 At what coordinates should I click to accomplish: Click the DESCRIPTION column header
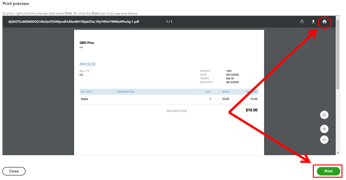pyautogui.click(x=125, y=92)
